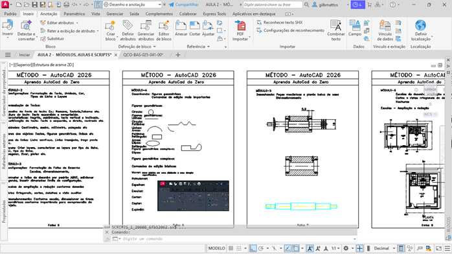Toggle polar tracking in status bar

(261, 248)
